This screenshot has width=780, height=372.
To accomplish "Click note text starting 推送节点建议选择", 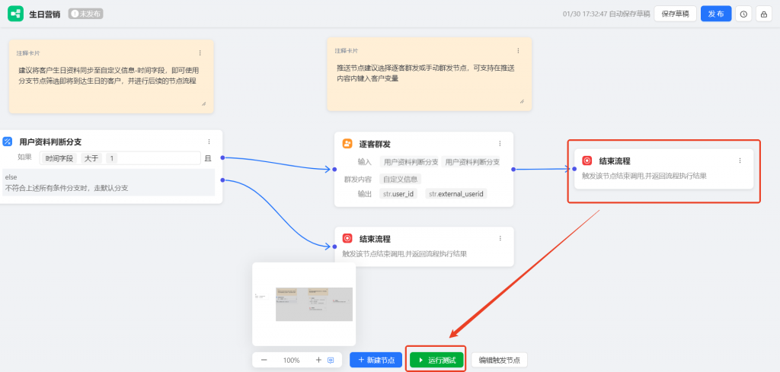I will 425,72.
